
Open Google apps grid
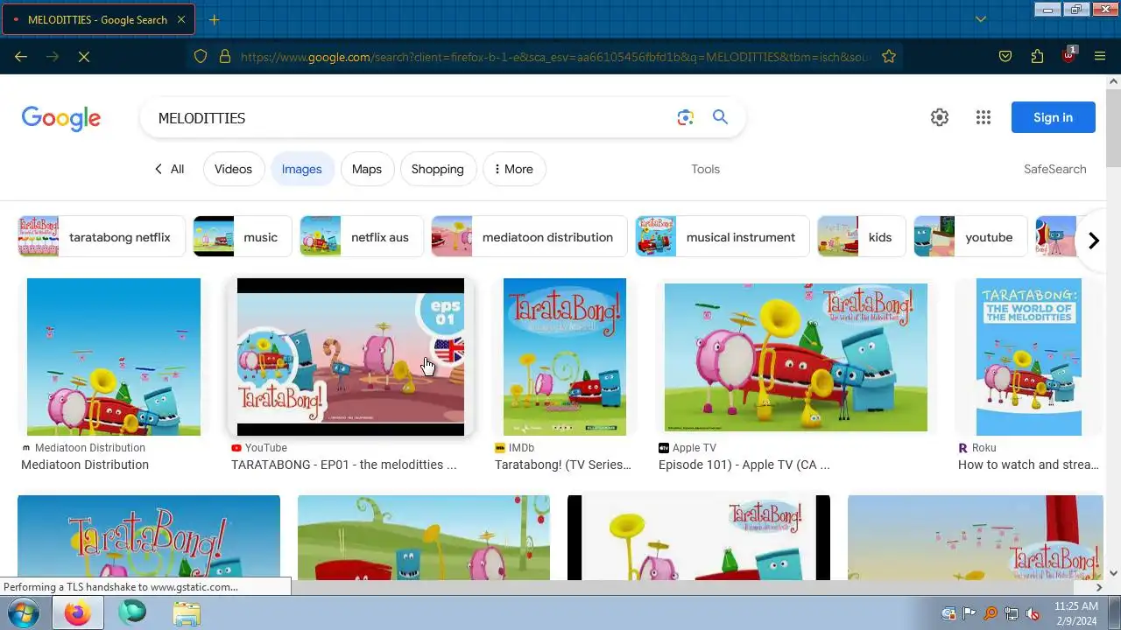984,117
